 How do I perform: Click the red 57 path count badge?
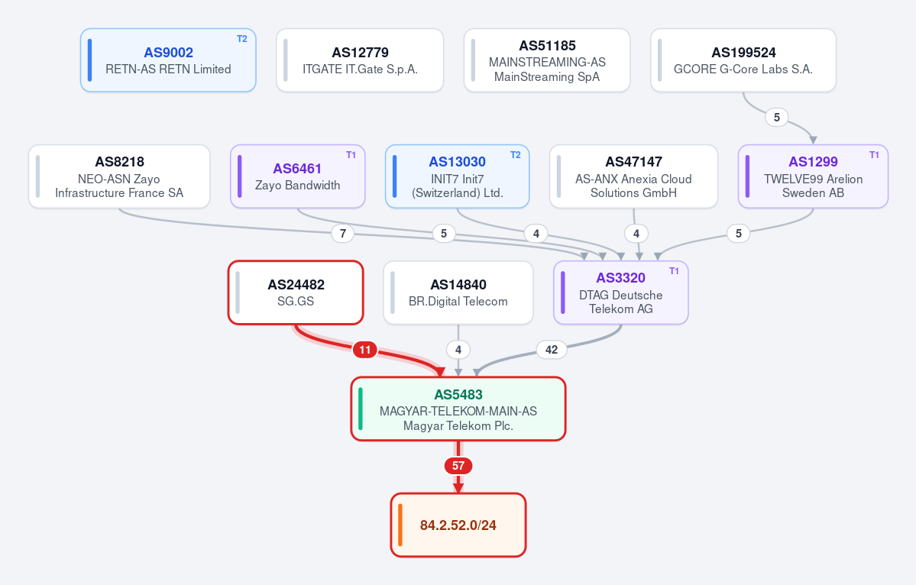pos(458,466)
